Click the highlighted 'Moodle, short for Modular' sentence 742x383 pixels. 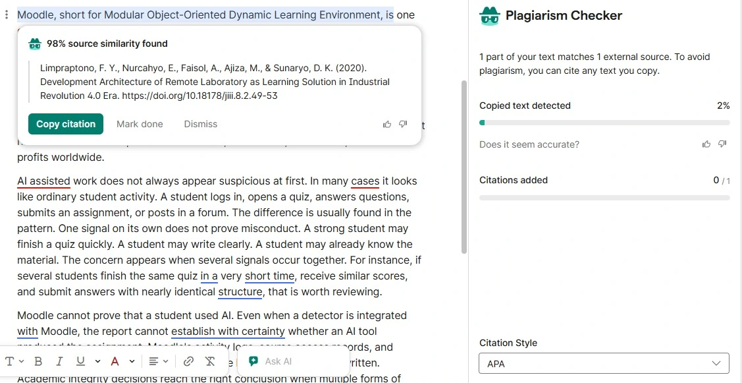click(x=205, y=15)
